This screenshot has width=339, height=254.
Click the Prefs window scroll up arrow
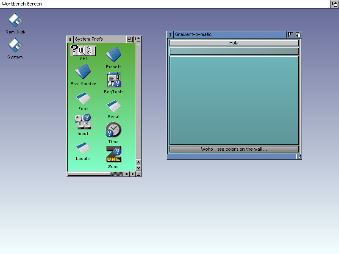tap(139, 162)
